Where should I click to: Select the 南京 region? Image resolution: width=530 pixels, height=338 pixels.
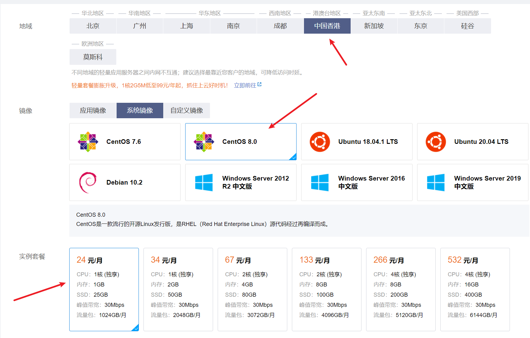pos(233,26)
